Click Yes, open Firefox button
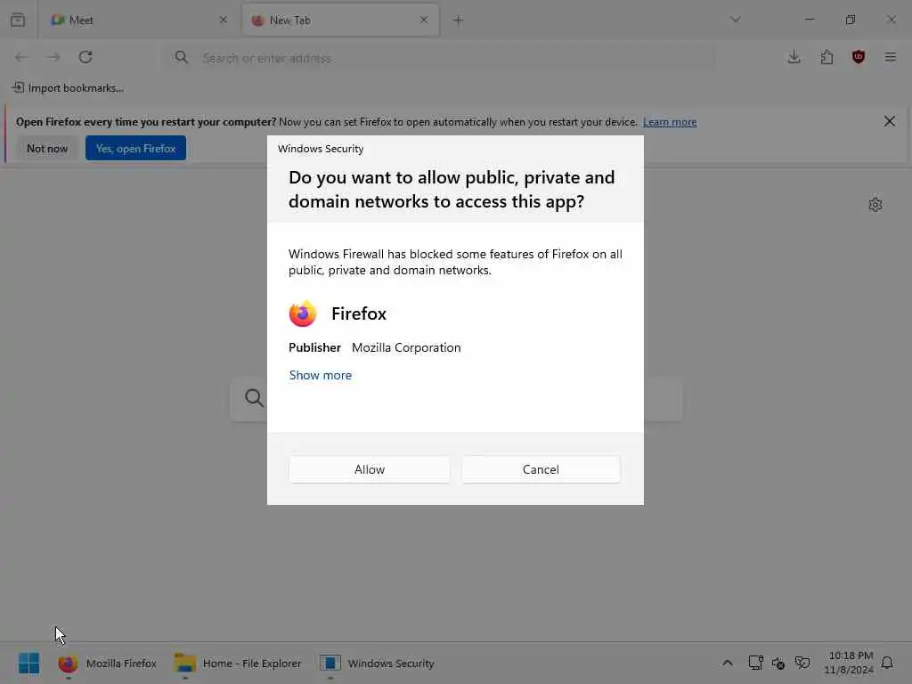 (x=135, y=149)
